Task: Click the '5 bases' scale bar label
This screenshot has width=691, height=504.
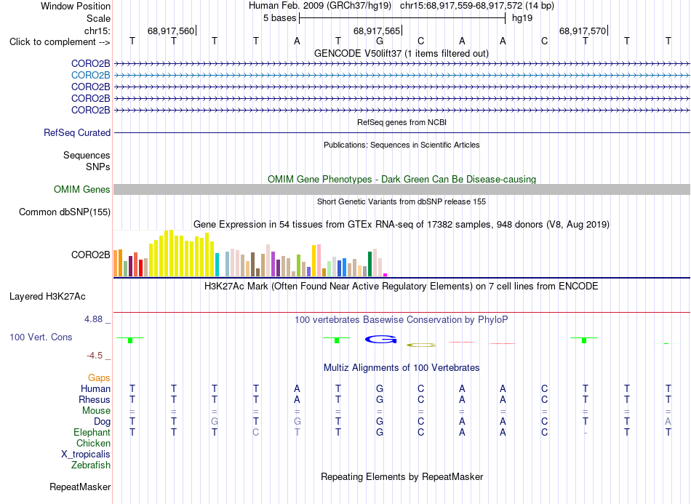Action: coord(279,18)
